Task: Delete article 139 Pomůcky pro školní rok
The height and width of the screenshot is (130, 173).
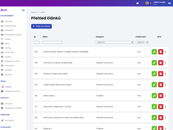Action: pos(161,63)
